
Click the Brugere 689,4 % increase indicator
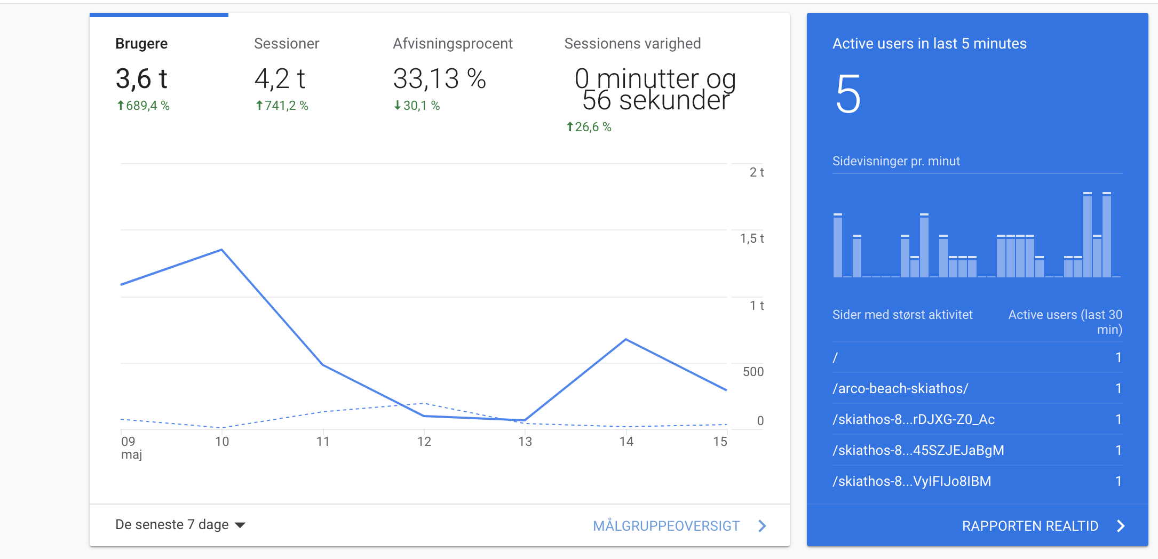pos(143,106)
